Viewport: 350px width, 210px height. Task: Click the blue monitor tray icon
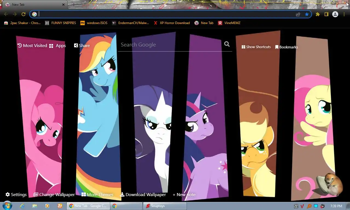click(316, 206)
